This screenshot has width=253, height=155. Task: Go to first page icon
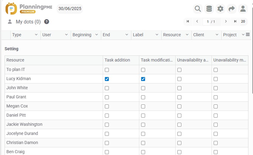tap(188, 21)
